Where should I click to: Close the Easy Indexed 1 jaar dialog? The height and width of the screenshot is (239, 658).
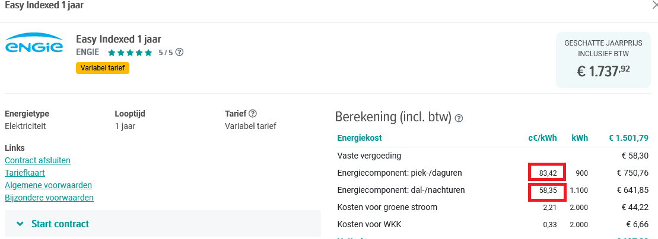pos(654,5)
